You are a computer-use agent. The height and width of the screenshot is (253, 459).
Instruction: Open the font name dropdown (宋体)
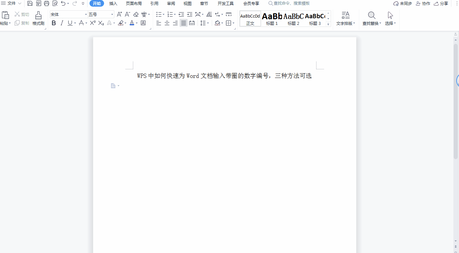(86, 15)
